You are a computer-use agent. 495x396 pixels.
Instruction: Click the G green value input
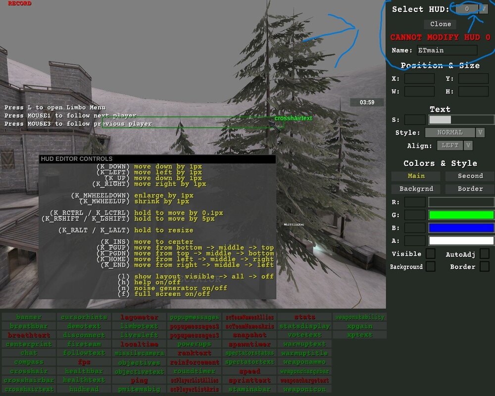414,215
